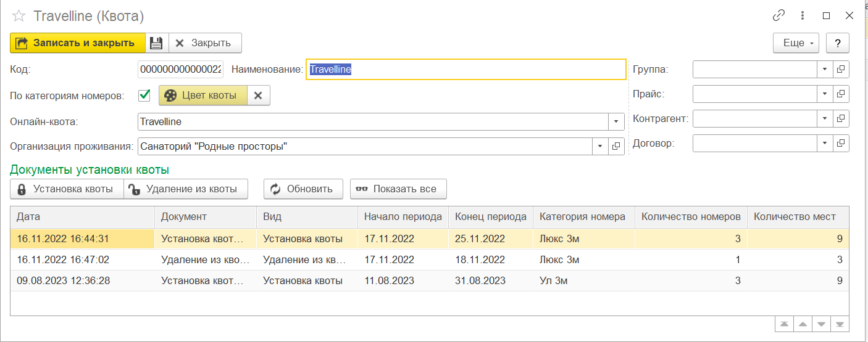Click the Показать все button

(398, 189)
